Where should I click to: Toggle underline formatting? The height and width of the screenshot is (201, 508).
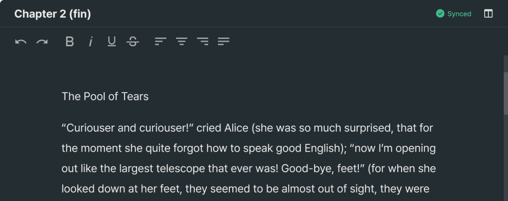click(112, 42)
